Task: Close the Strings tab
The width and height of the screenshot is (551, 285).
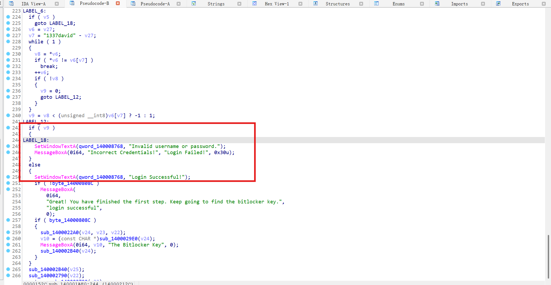Action: click(239, 4)
